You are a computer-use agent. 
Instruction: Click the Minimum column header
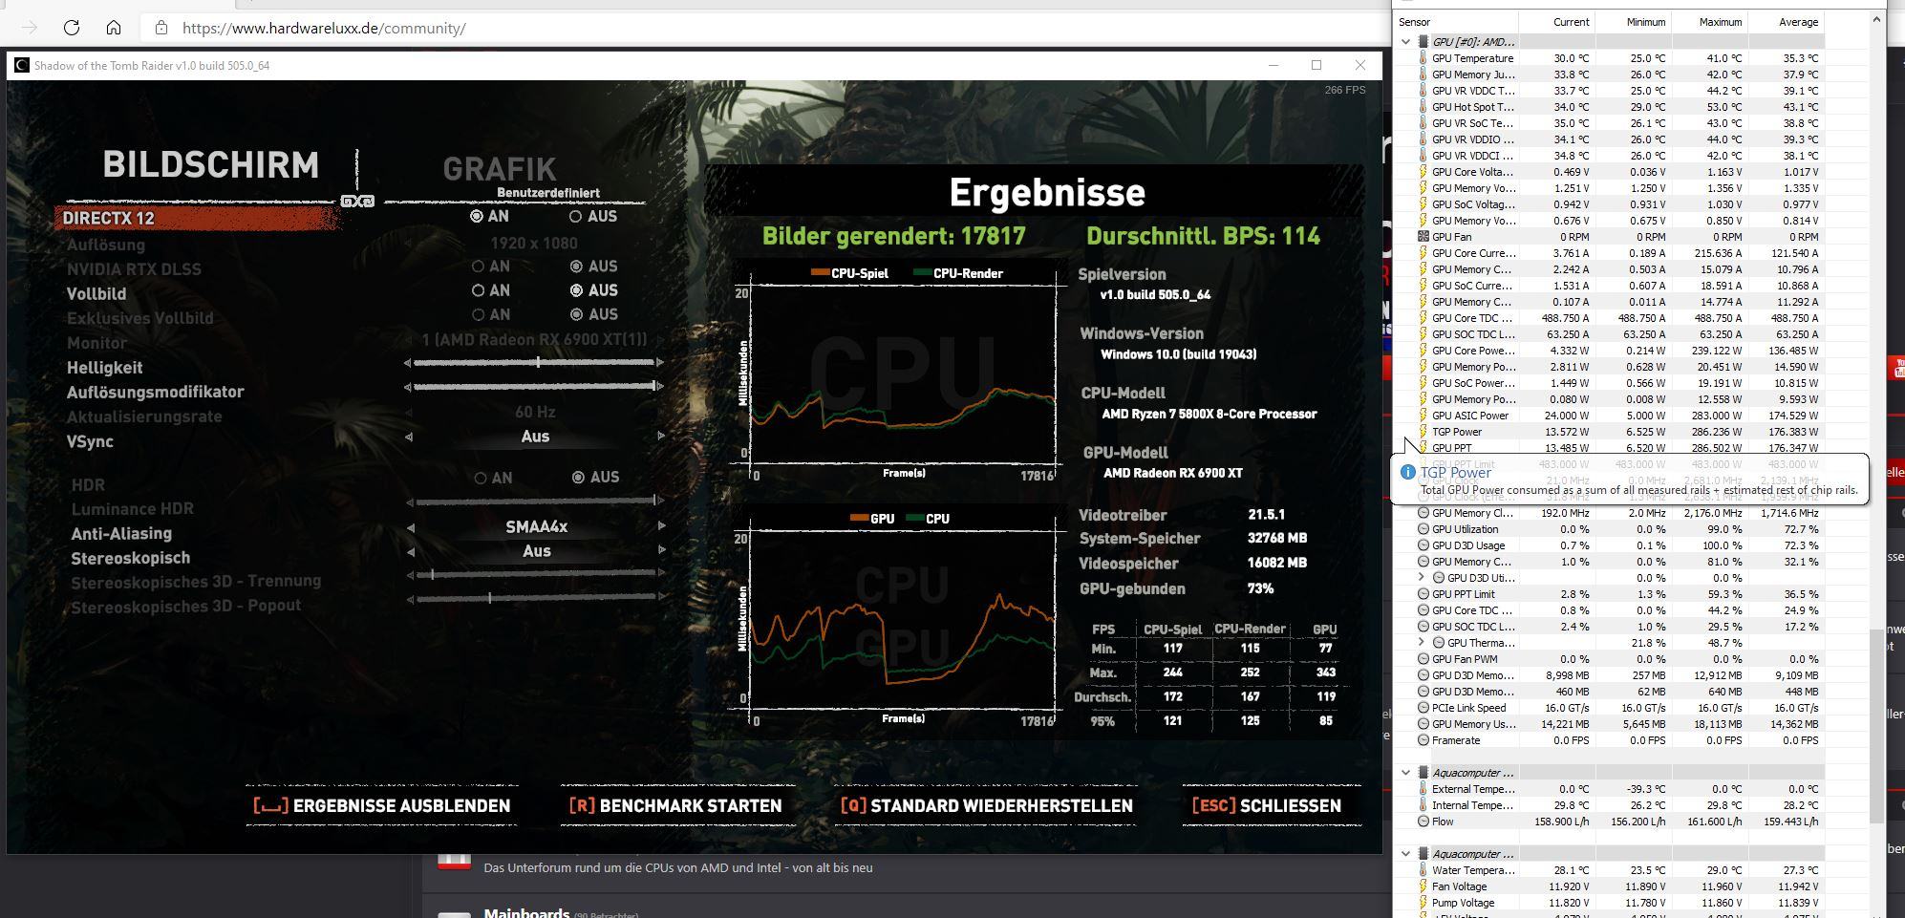(1632, 22)
